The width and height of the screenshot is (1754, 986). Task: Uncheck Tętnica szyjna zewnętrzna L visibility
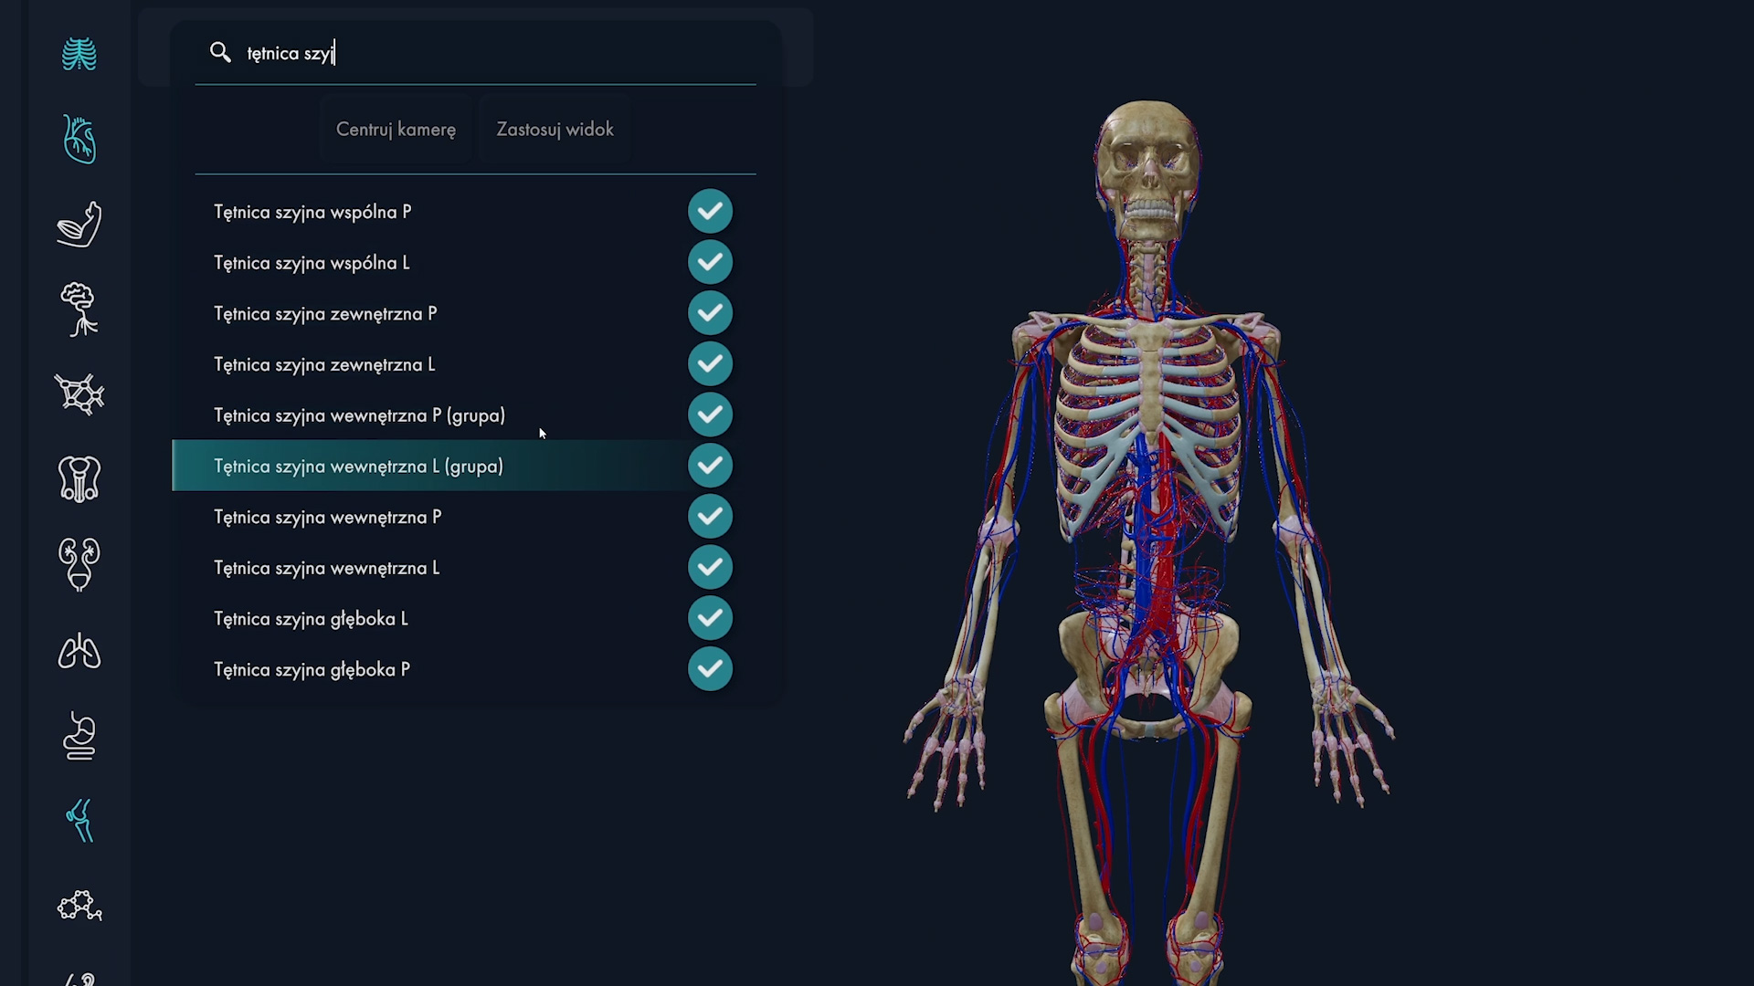[710, 364]
